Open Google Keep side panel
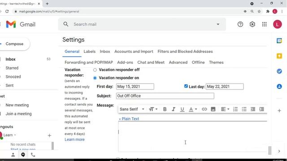Image resolution: width=287 pixels, height=161 pixels. pos(279,56)
